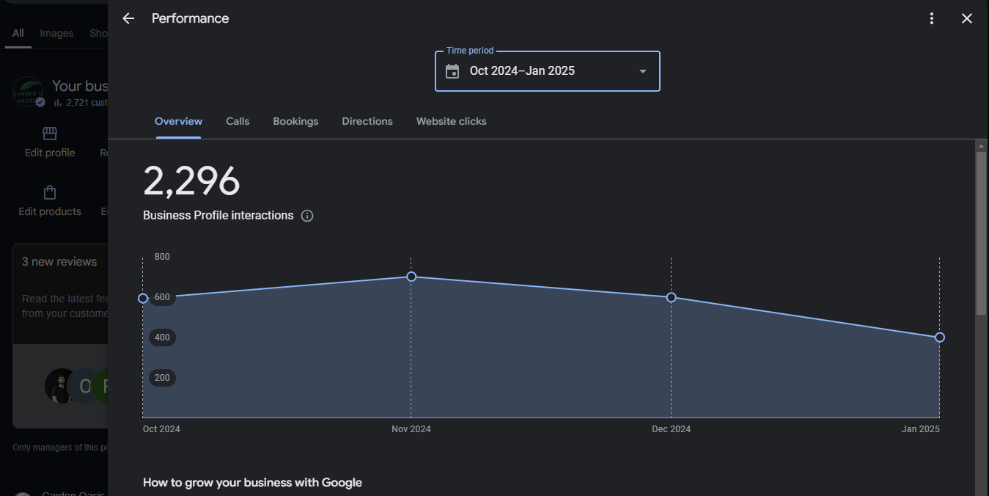Select the Jan 2025 data point on chart
The image size is (989, 496).
[x=940, y=338]
